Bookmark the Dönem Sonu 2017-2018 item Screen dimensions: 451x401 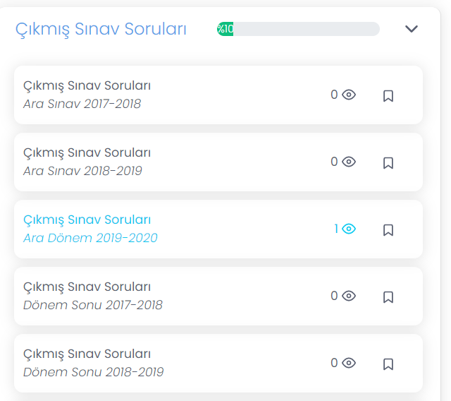[388, 297]
